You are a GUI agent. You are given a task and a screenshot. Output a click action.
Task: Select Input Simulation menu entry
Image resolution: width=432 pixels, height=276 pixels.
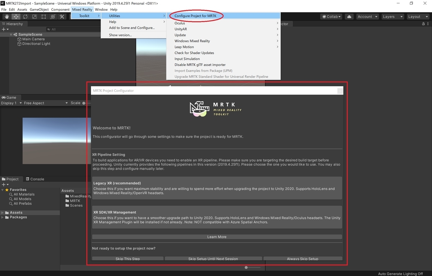pyautogui.click(x=223, y=59)
